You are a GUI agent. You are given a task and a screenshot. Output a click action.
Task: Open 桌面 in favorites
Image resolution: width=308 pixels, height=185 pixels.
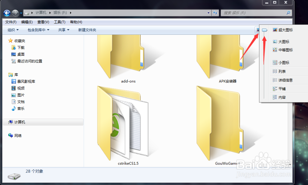21,54
